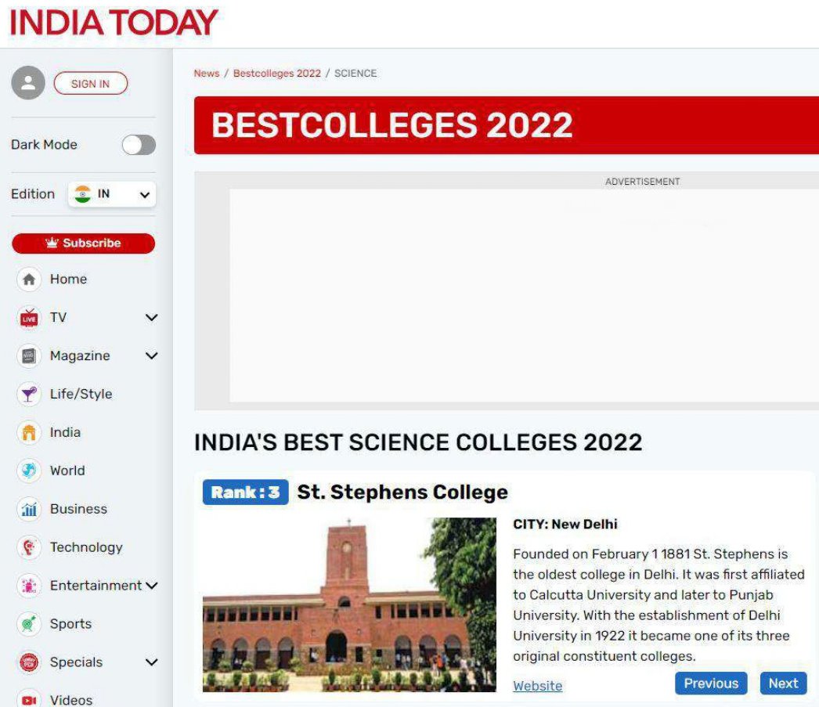Expand the TV submenu chevron
The height and width of the screenshot is (707, 819).
coord(151,317)
